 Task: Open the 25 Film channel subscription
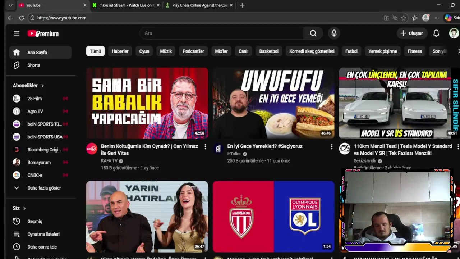coord(40,99)
